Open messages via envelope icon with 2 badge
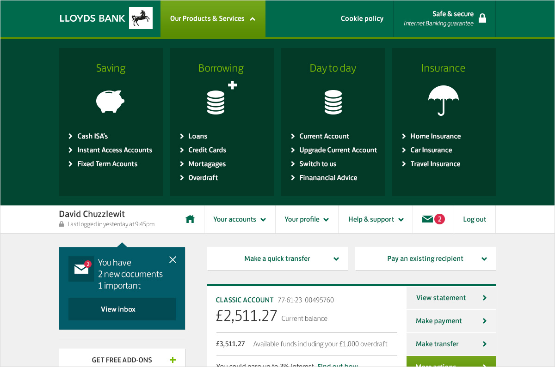Viewport: 555px width, 367px height. coord(433,219)
